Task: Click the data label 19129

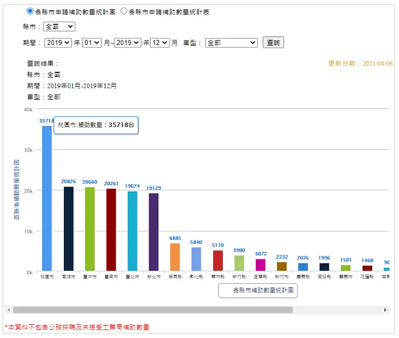Action: 154,188
